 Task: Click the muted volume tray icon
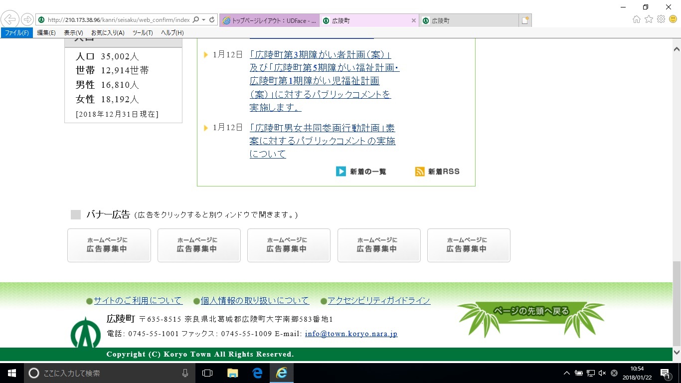[602, 373]
